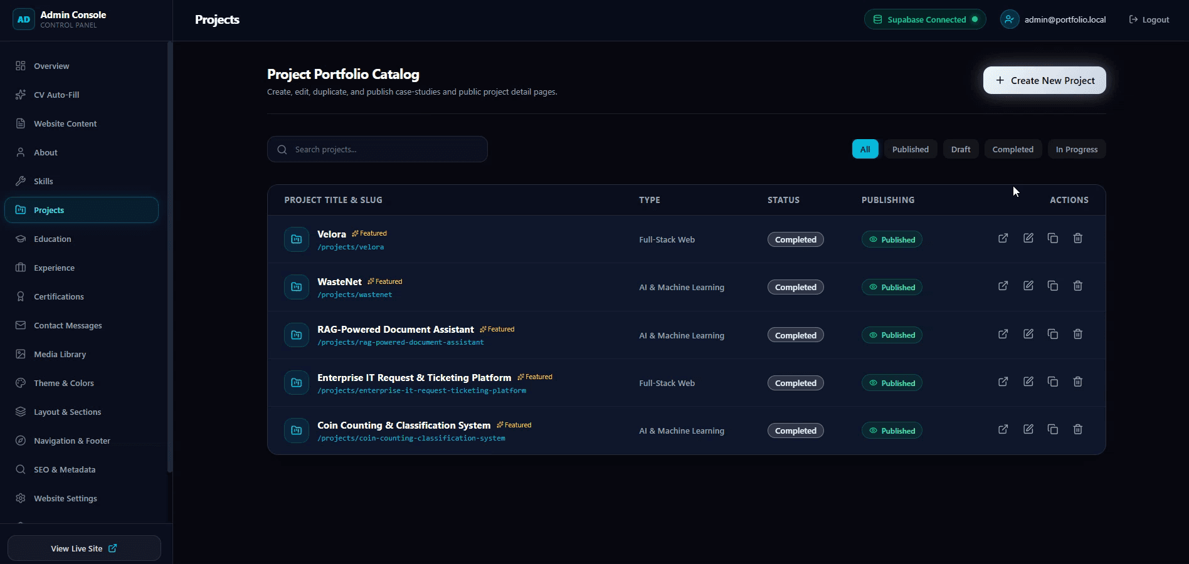Image resolution: width=1189 pixels, height=564 pixels.
Task: Delete the WasteNet project
Action: coord(1078,286)
